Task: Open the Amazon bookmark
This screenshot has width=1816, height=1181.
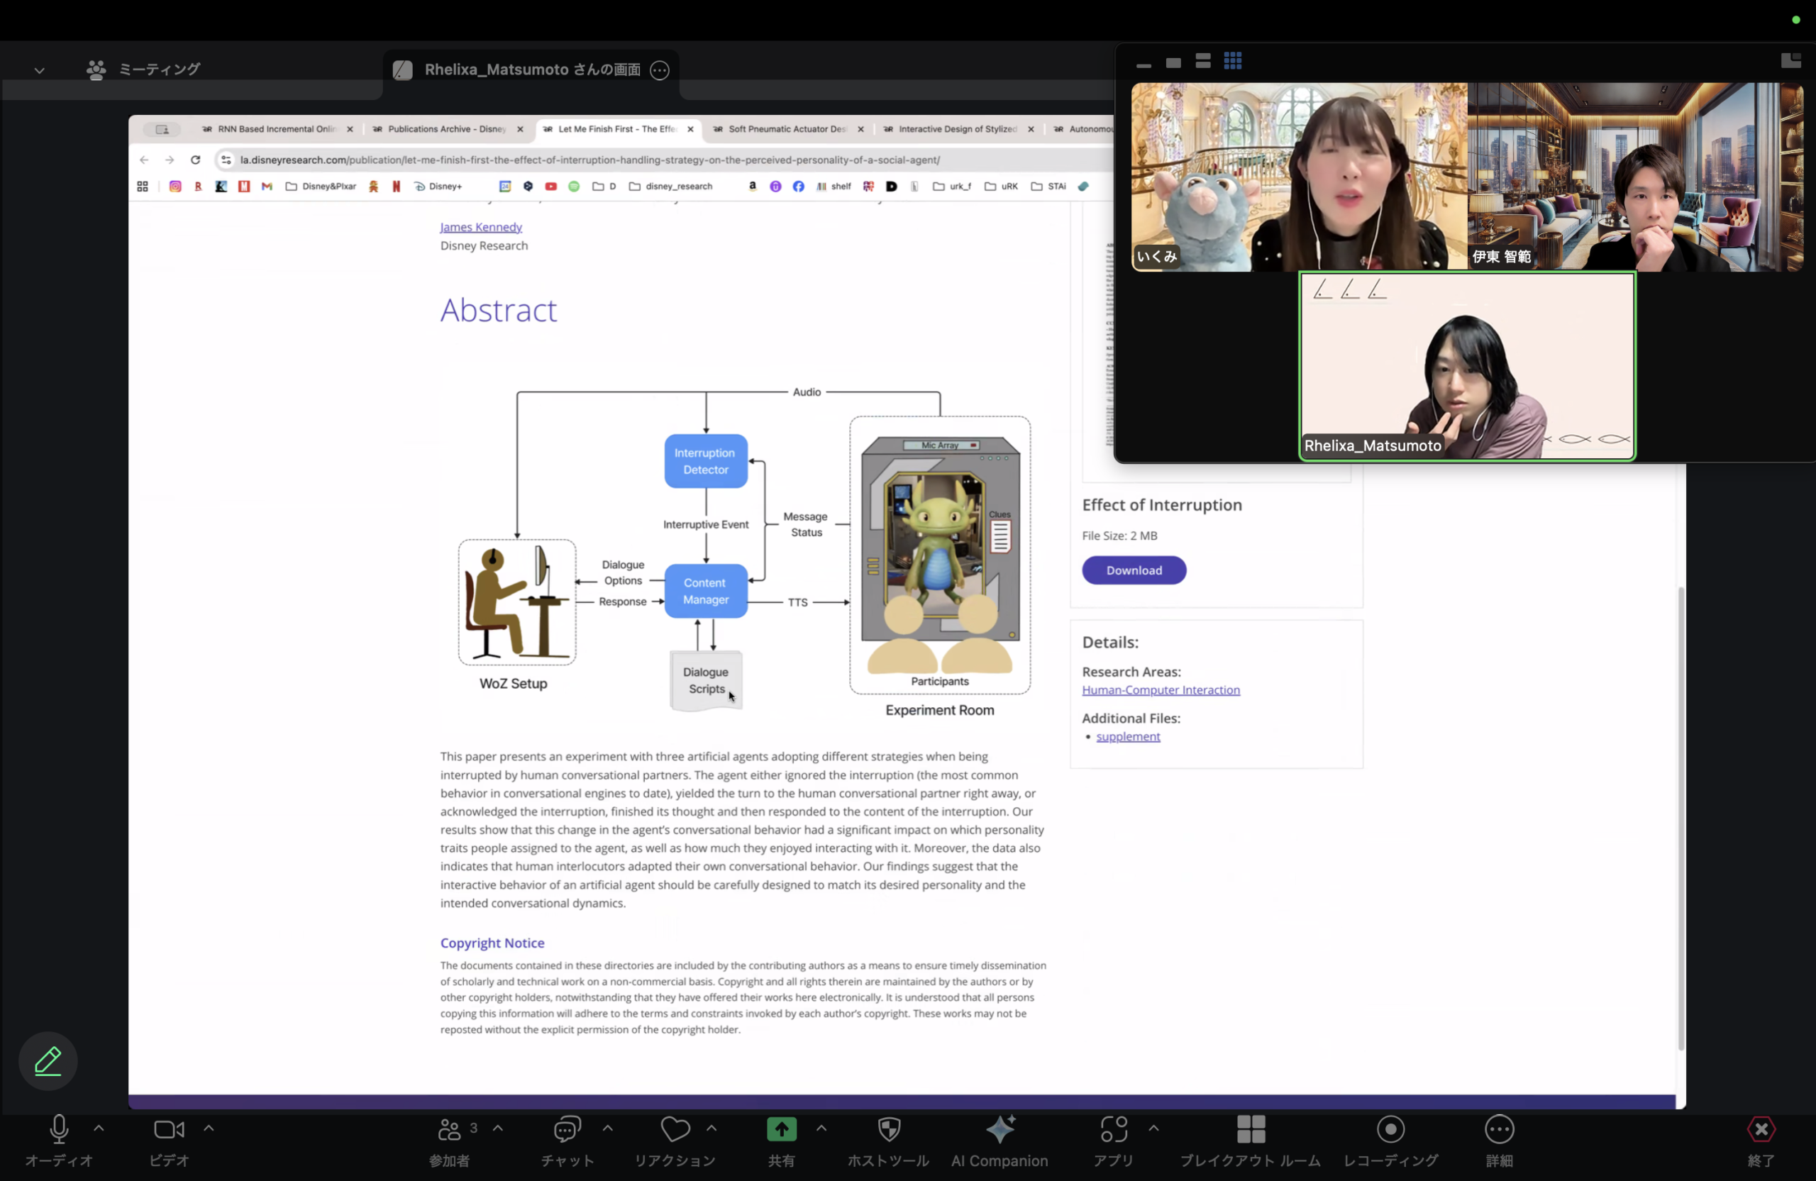Action: point(753,186)
